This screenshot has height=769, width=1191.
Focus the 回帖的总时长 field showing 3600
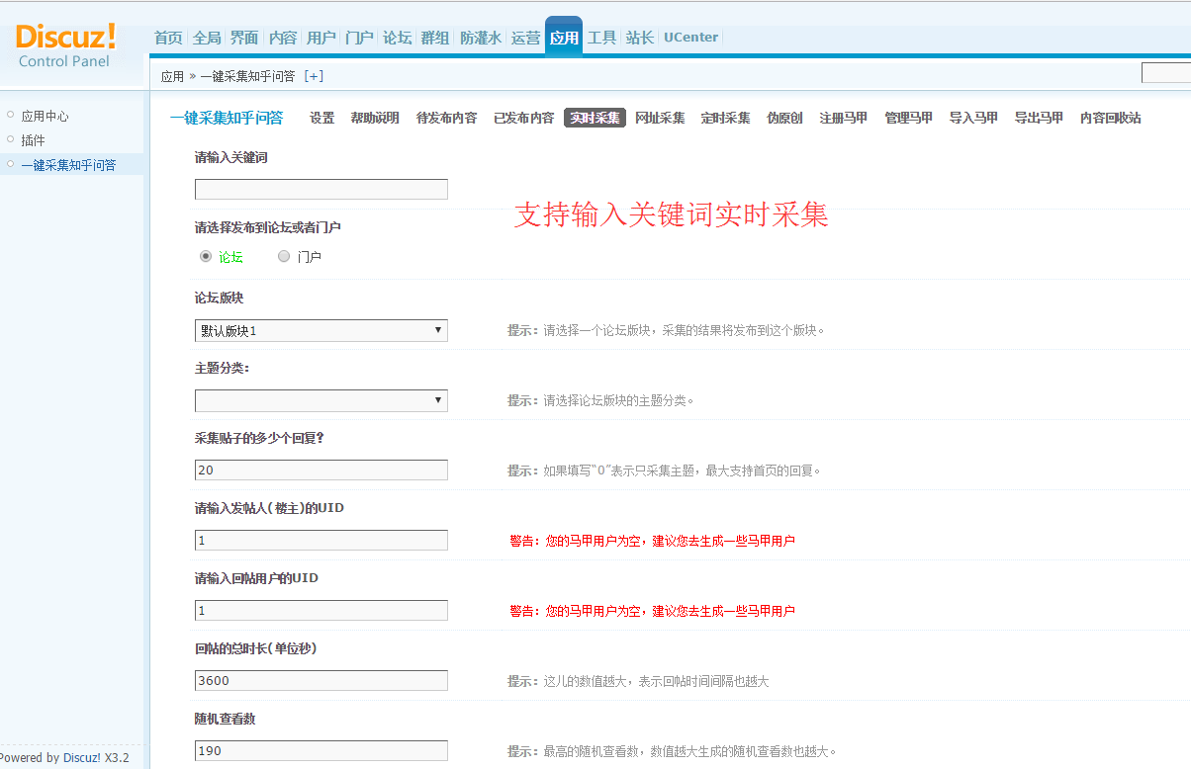tap(321, 680)
